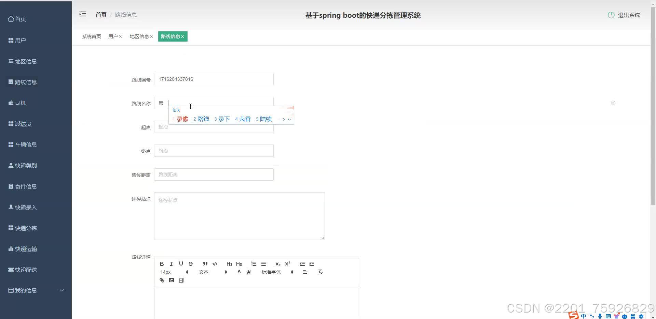Insert a video into the editor
Image resolution: width=656 pixels, height=319 pixels.
click(x=181, y=280)
